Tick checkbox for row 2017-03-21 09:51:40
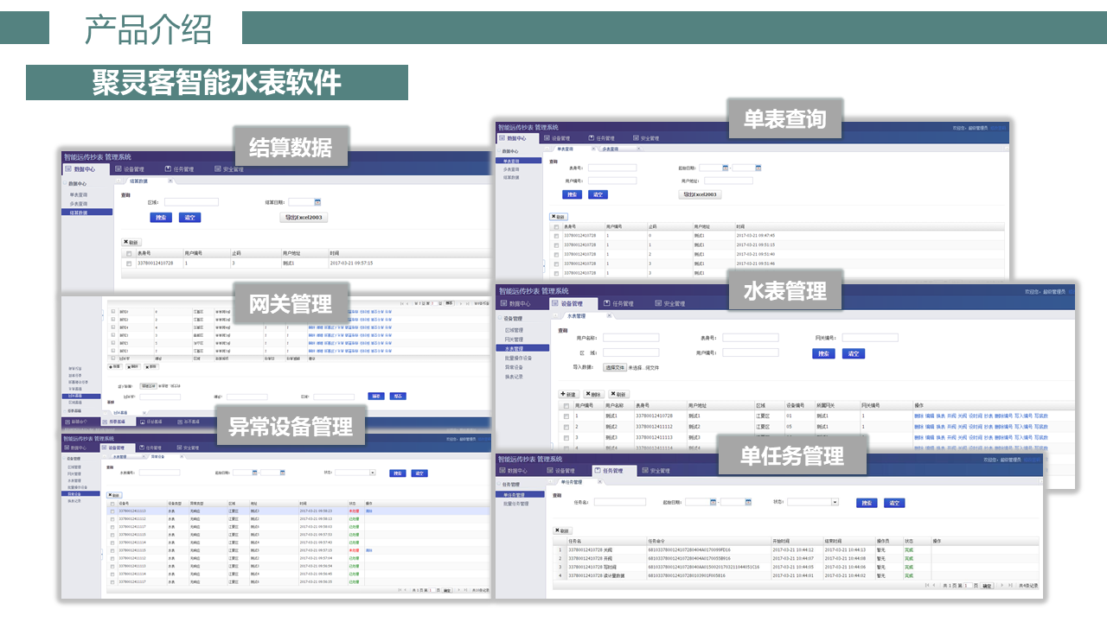The image size is (1107, 622). point(556,254)
